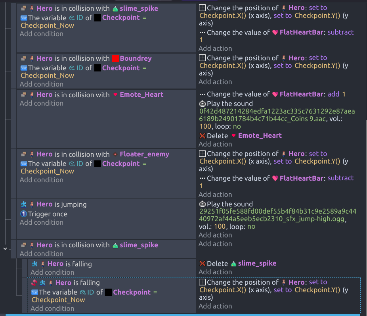The image size is (367, 316).
Task: Click Floater_enemy object icon in collision condition
Action: [x=115, y=154]
